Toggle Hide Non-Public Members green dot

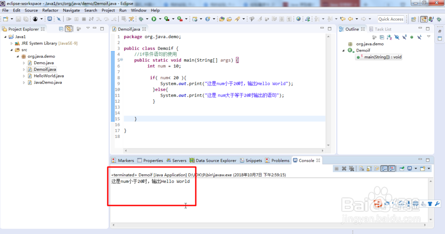click(x=412, y=37)
